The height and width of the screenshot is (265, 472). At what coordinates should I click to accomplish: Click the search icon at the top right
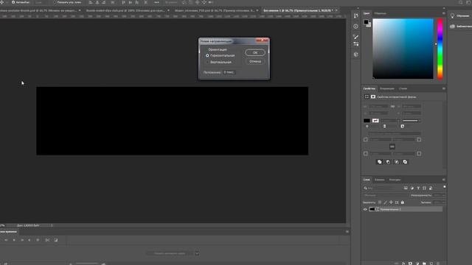tap(460, 2)
